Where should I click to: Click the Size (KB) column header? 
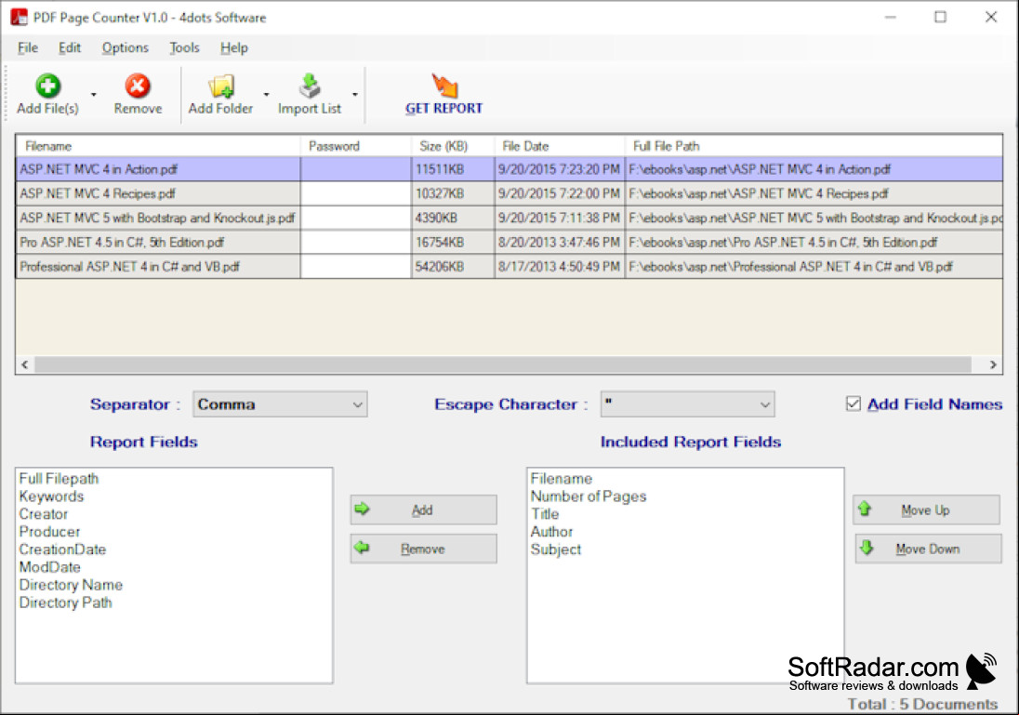coord(453,146)
